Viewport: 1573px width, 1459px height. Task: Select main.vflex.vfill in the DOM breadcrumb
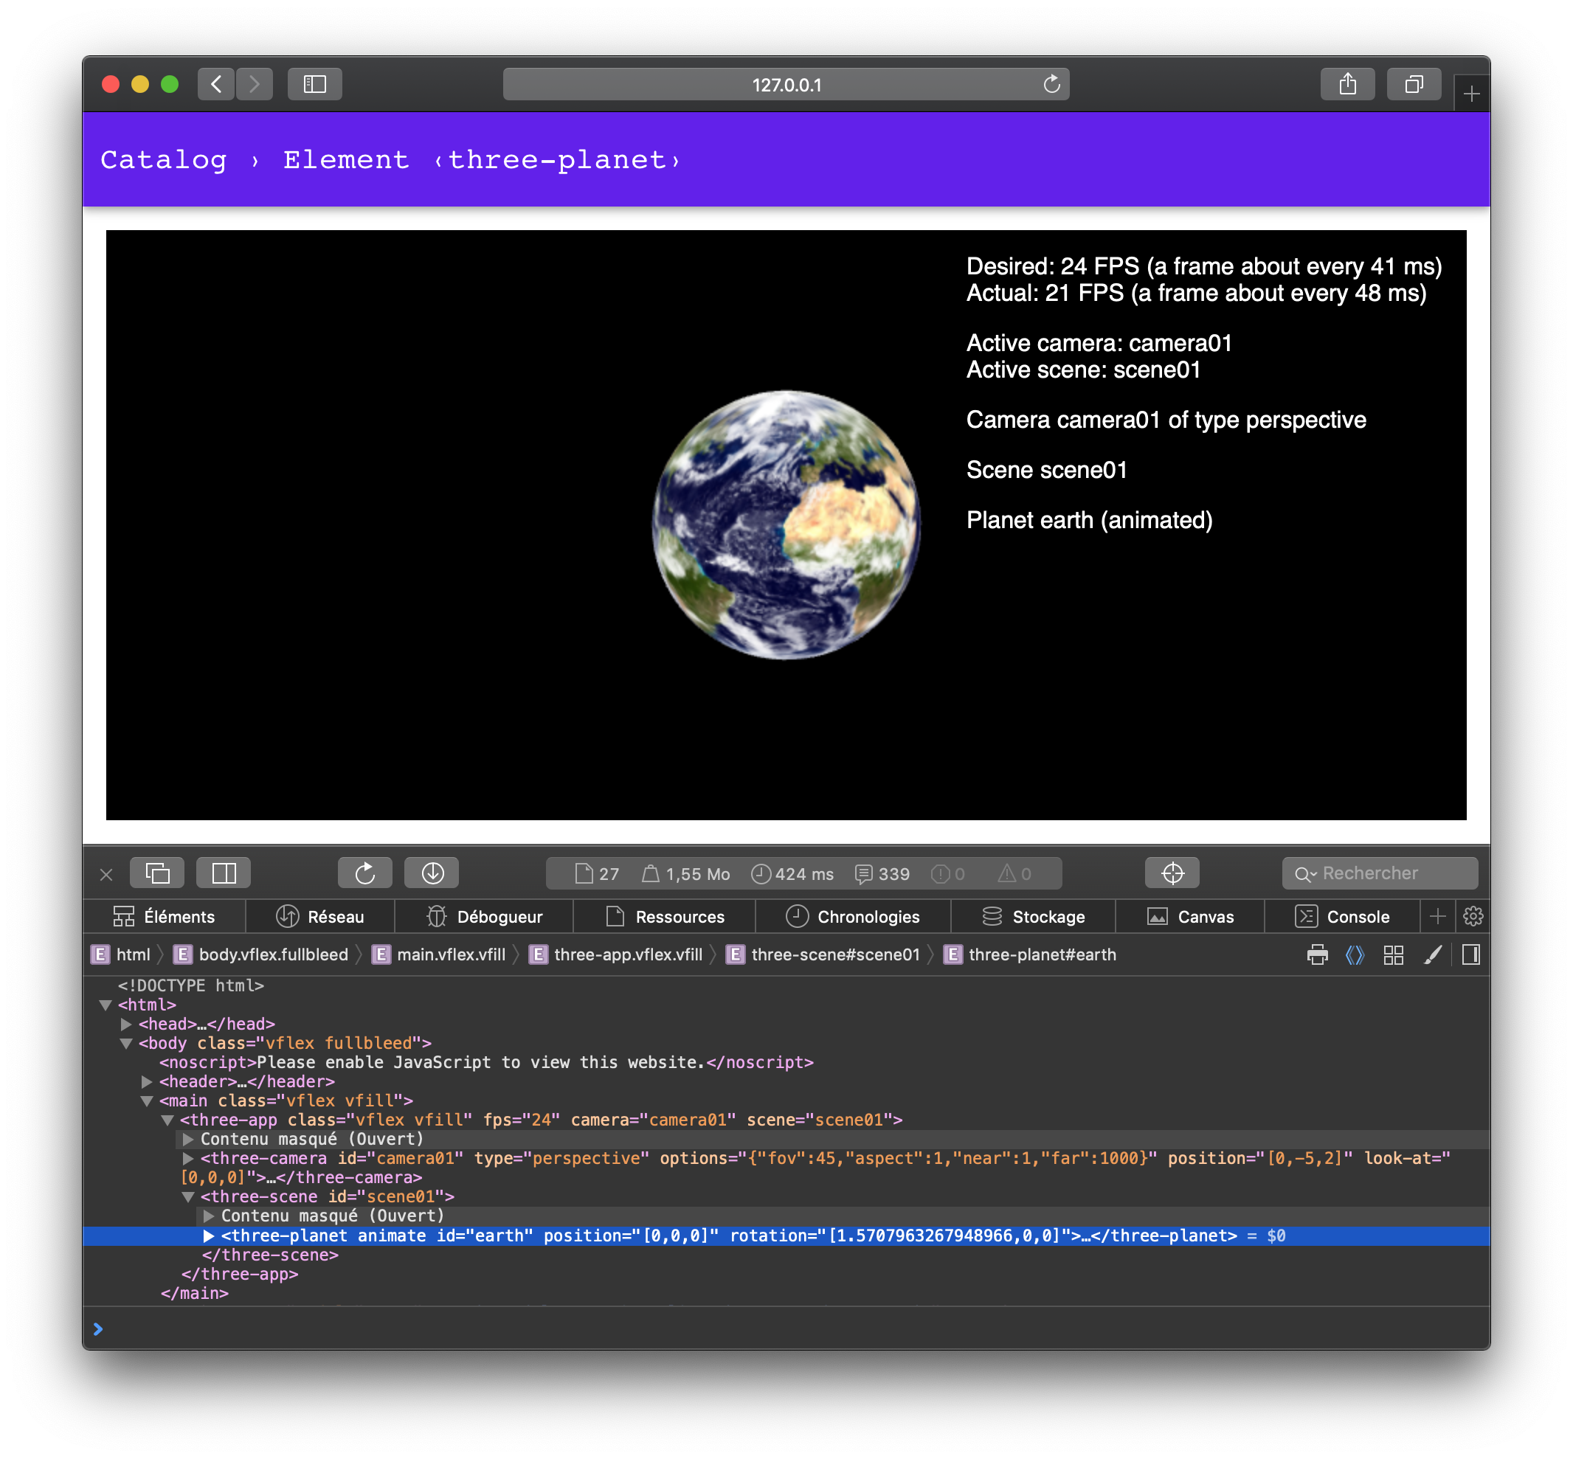(x=450, y=955)
